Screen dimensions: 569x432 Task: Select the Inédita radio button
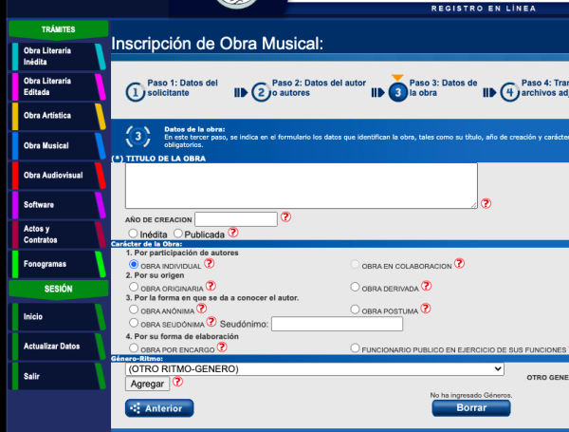133,233
